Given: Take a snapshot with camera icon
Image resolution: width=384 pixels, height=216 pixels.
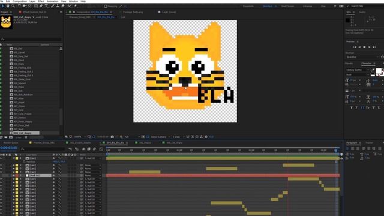Looking at the screenshot, I should point(112,137).
